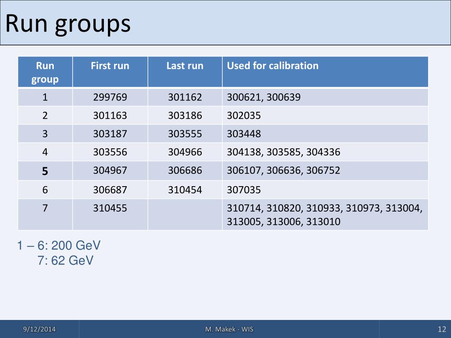Click calibration run 302035
The image size is (451, 338).
244,116
